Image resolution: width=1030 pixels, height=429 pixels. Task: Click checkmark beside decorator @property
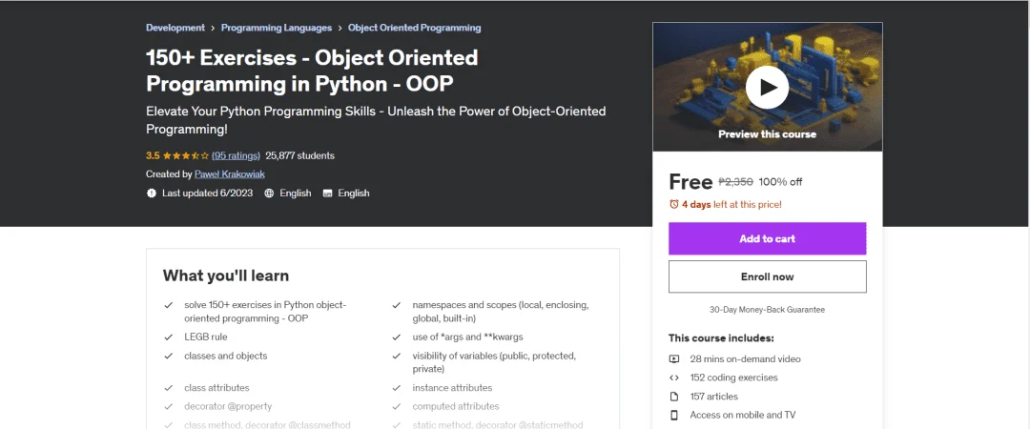[x=169, y=407]
